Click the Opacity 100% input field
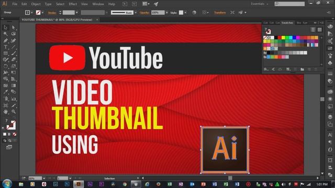 158,13
